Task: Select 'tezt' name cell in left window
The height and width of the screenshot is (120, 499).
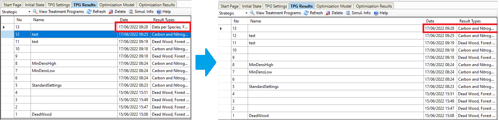Action: (x=74, y=34)
